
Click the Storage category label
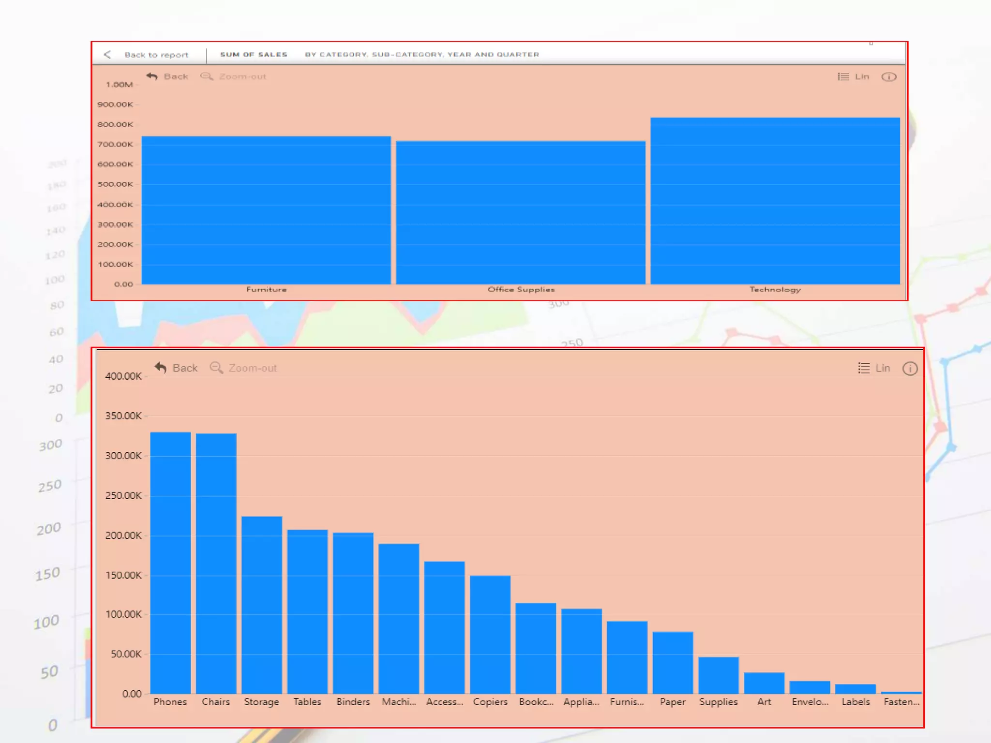tap(261, 702)
